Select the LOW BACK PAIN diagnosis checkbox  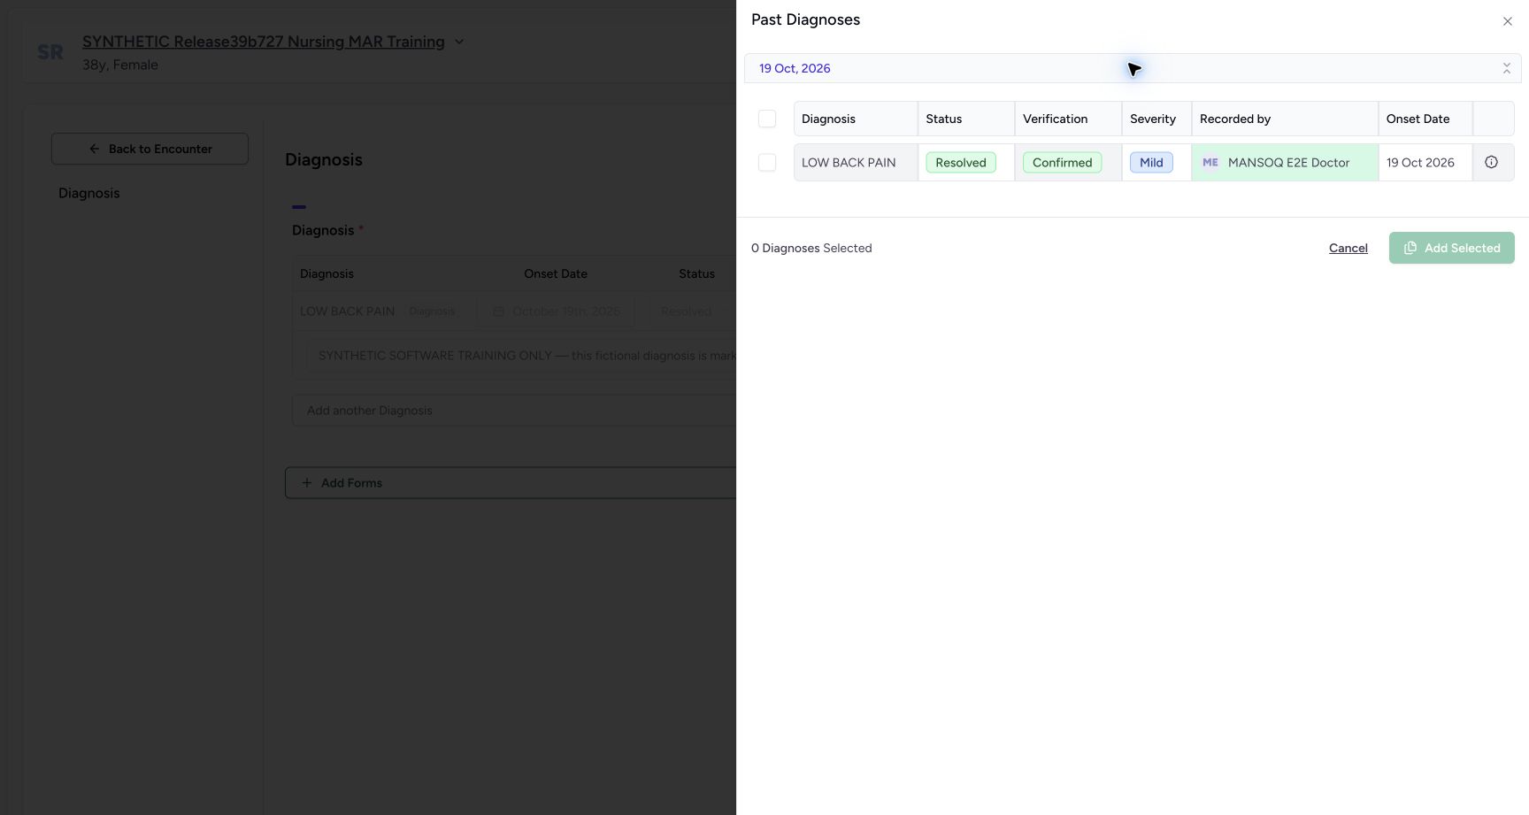click(x=767, y=163)
